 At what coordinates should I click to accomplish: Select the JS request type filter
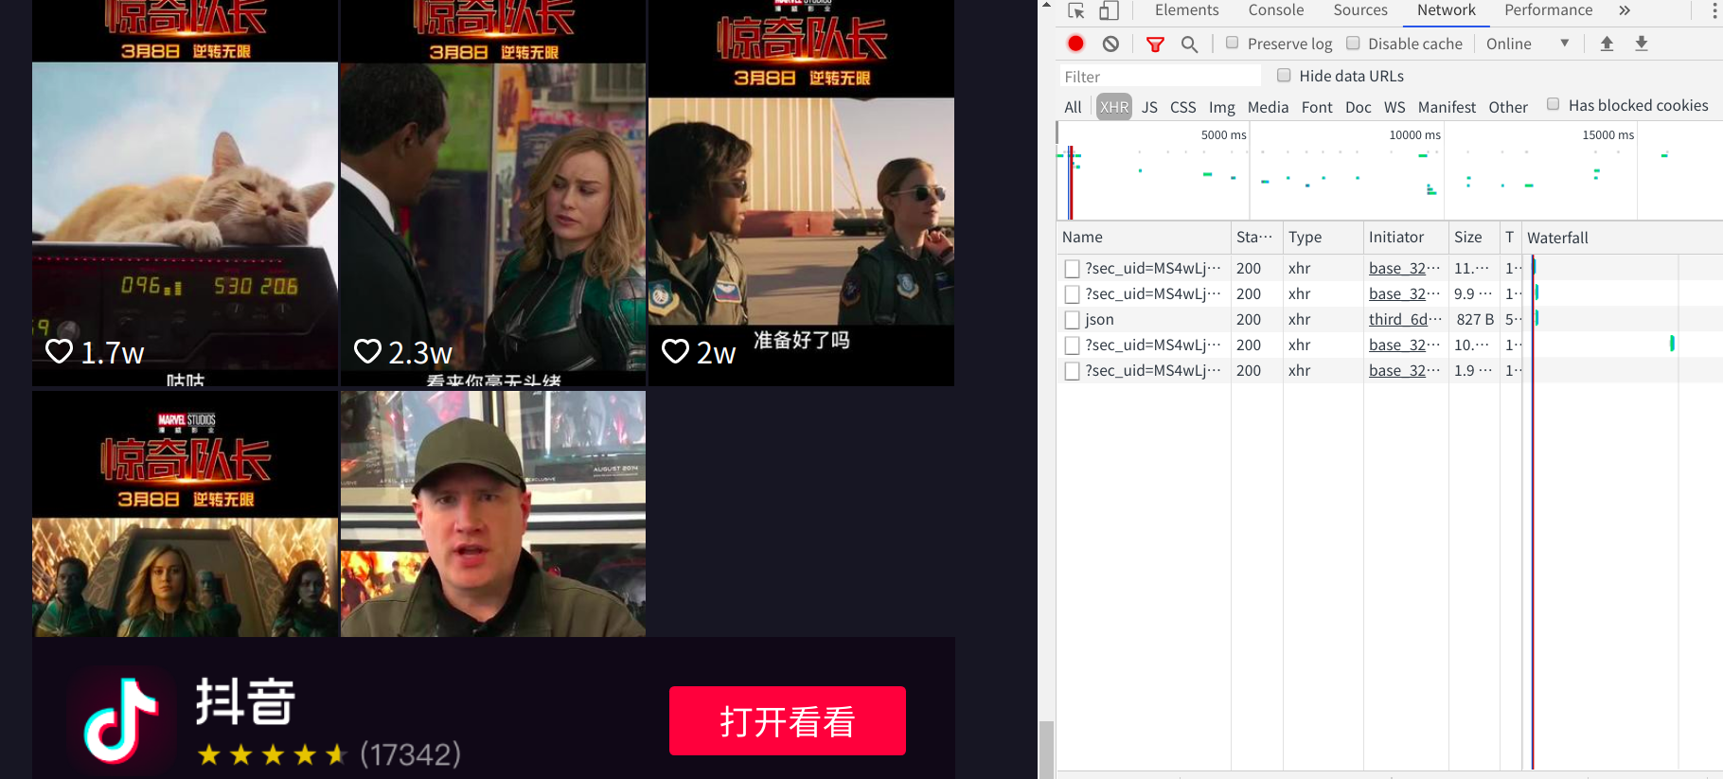(1149, 107)
